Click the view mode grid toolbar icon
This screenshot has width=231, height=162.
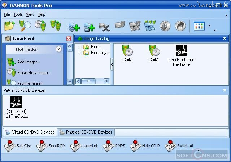pyautogui.click(x=199, y=26)
